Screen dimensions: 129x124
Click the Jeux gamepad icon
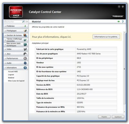coord(25,54)
